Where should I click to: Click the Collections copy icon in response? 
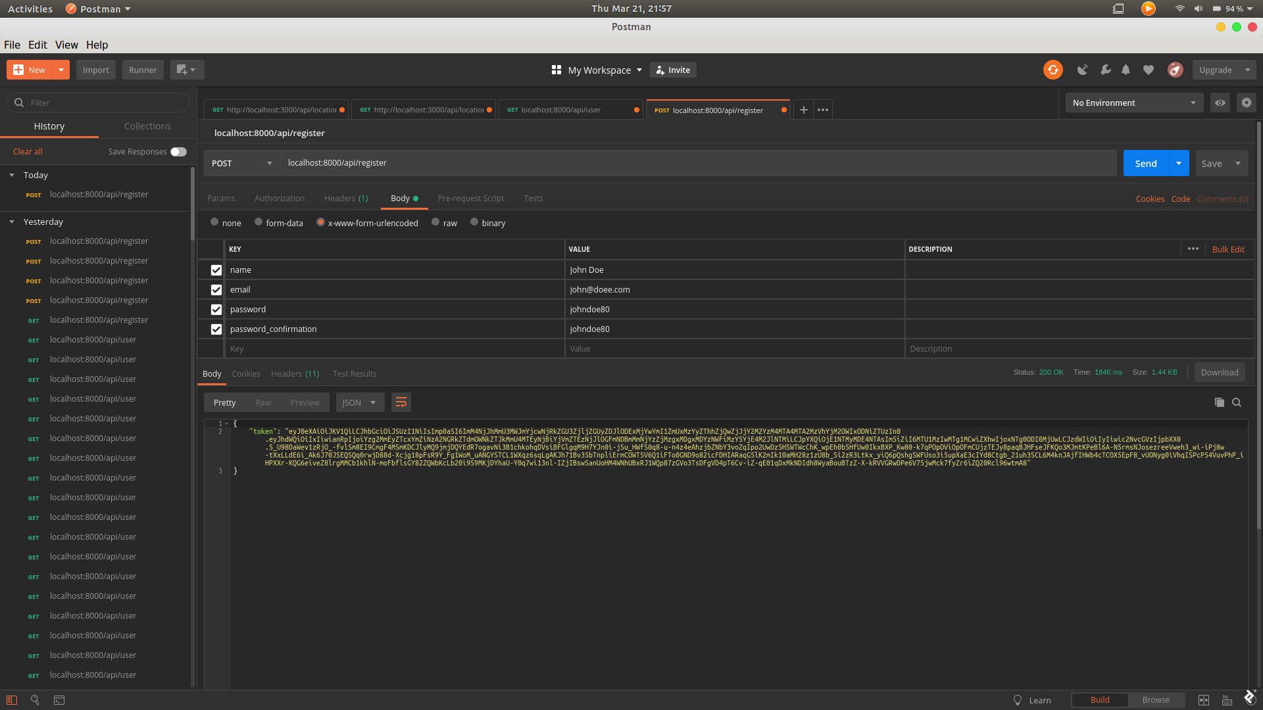tap(1220, 402)
